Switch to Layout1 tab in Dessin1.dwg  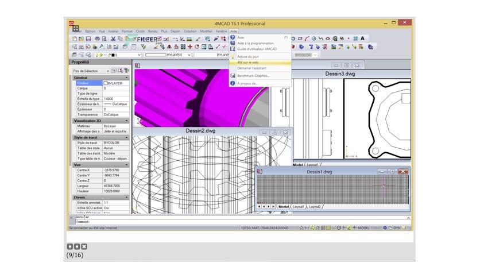click(x=298, y=207)
